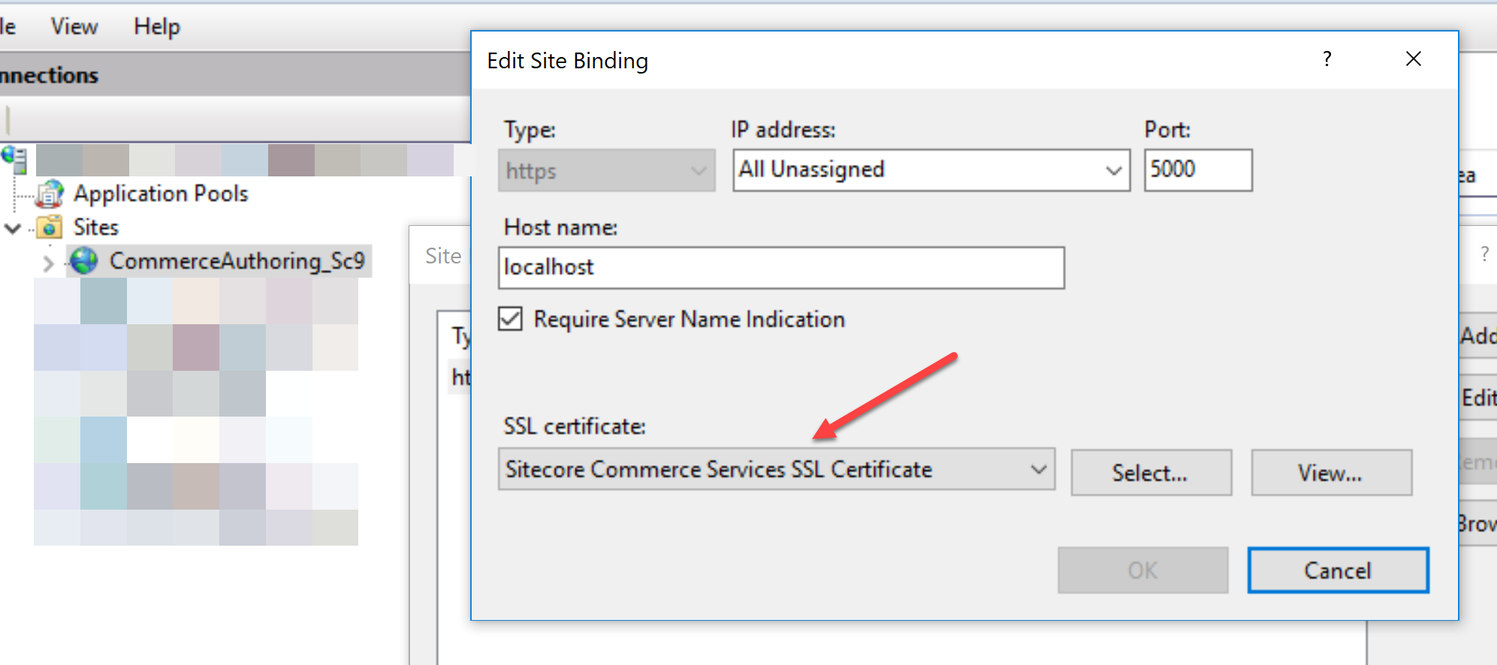Open the Help menu
Screen dimensions: 1497x665
pos(157,27)
